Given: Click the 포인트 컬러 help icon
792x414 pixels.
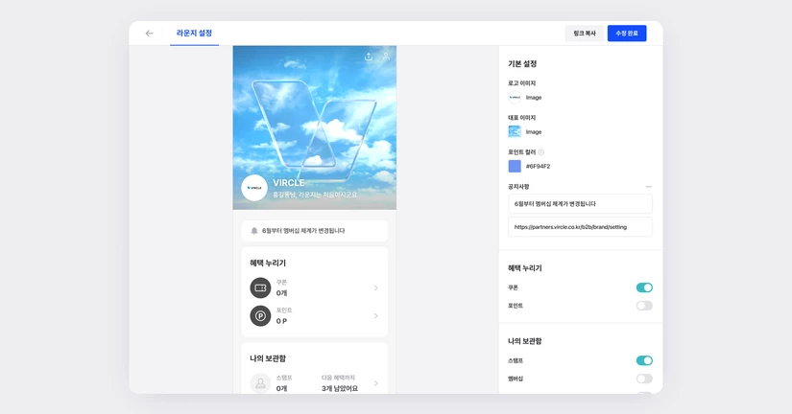Looking at the screenshot, I should (541, 152).
